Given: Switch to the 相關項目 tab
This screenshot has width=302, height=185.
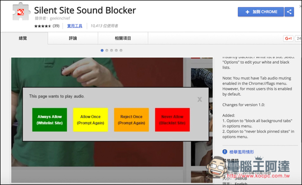Looking at the screenshot, I should click(x=123, y=38).
